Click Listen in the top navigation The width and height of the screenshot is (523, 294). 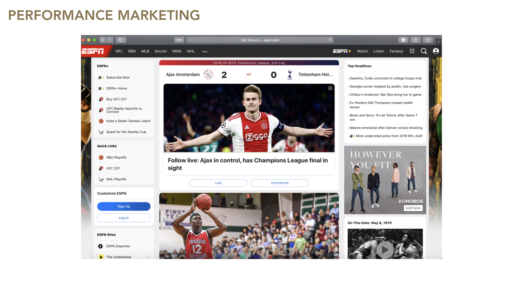point(379,51)
